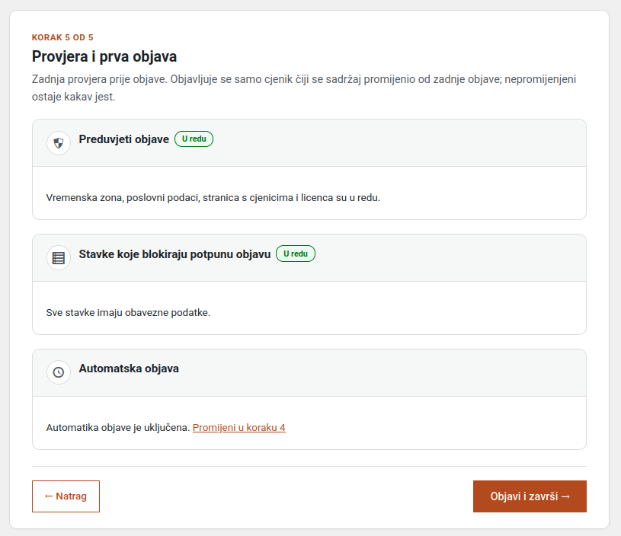
Task: Click the right arrow in Objavi i završi
Action: click(x=565, y=496)
